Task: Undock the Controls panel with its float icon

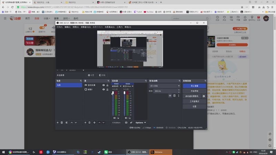Action: 205,81
